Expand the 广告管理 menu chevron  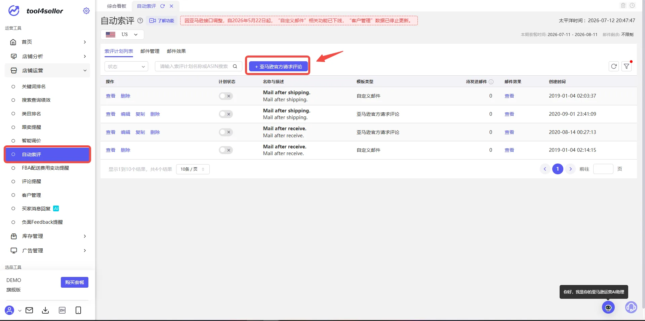point(85,251)
